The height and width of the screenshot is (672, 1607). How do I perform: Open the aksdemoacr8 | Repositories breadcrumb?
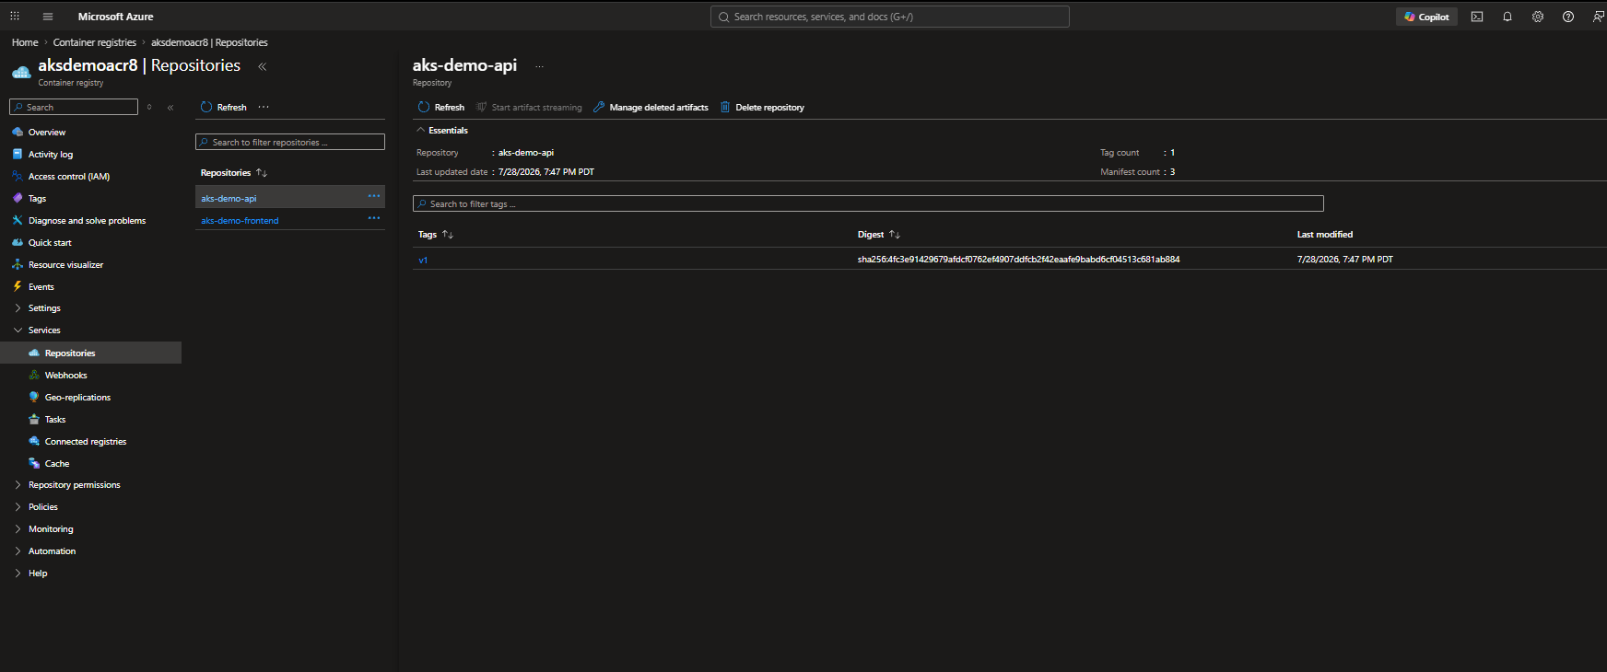click(x=209, y=42)
